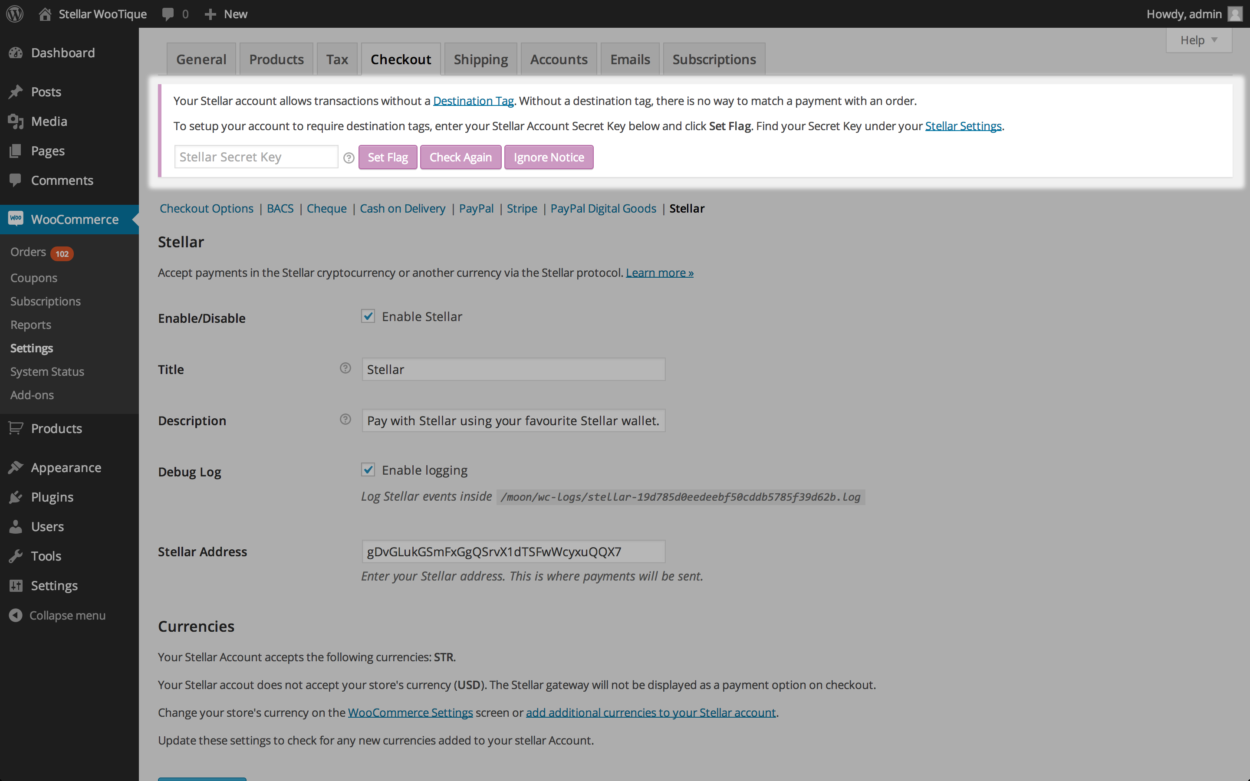The height and width of the screenshot is (781, 1250).
Task: Go to Checkout Options section
Action: 206,208
